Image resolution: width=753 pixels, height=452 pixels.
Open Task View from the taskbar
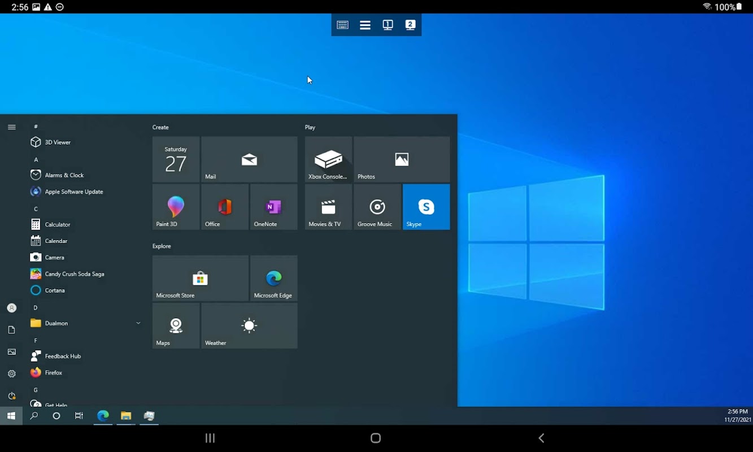tap(79, 416)
